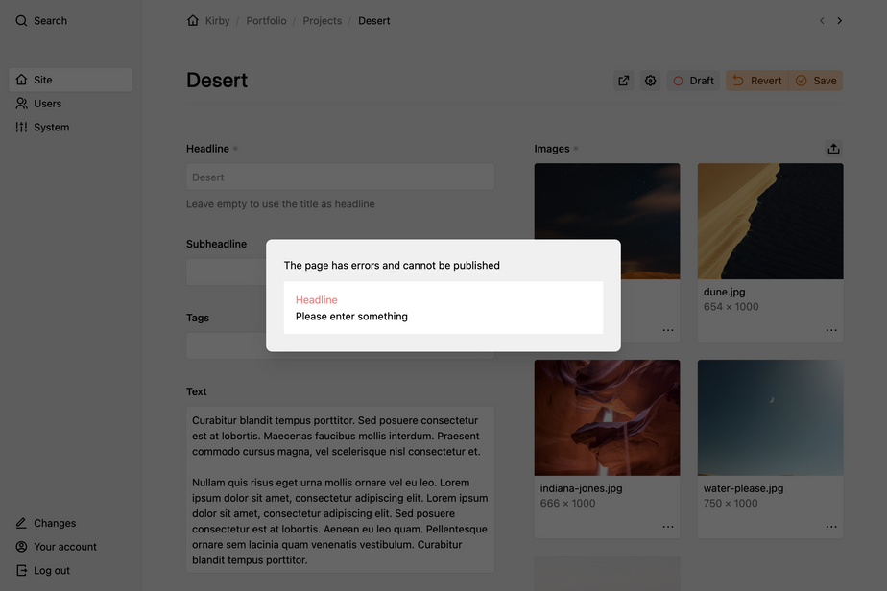Click the Save button

[x=816, y=81]
